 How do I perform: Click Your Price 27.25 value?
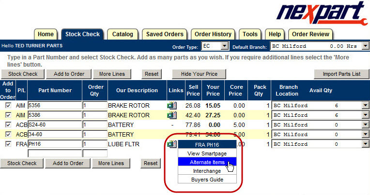pyautogui.click(x=213, y=115)
